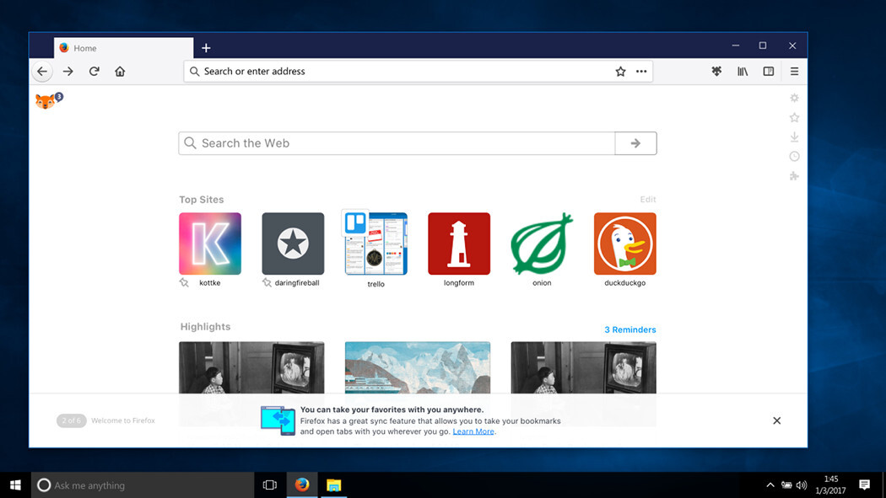Expand hidden icons in the system tray
The image size is (886, 498).
(770, 485)
